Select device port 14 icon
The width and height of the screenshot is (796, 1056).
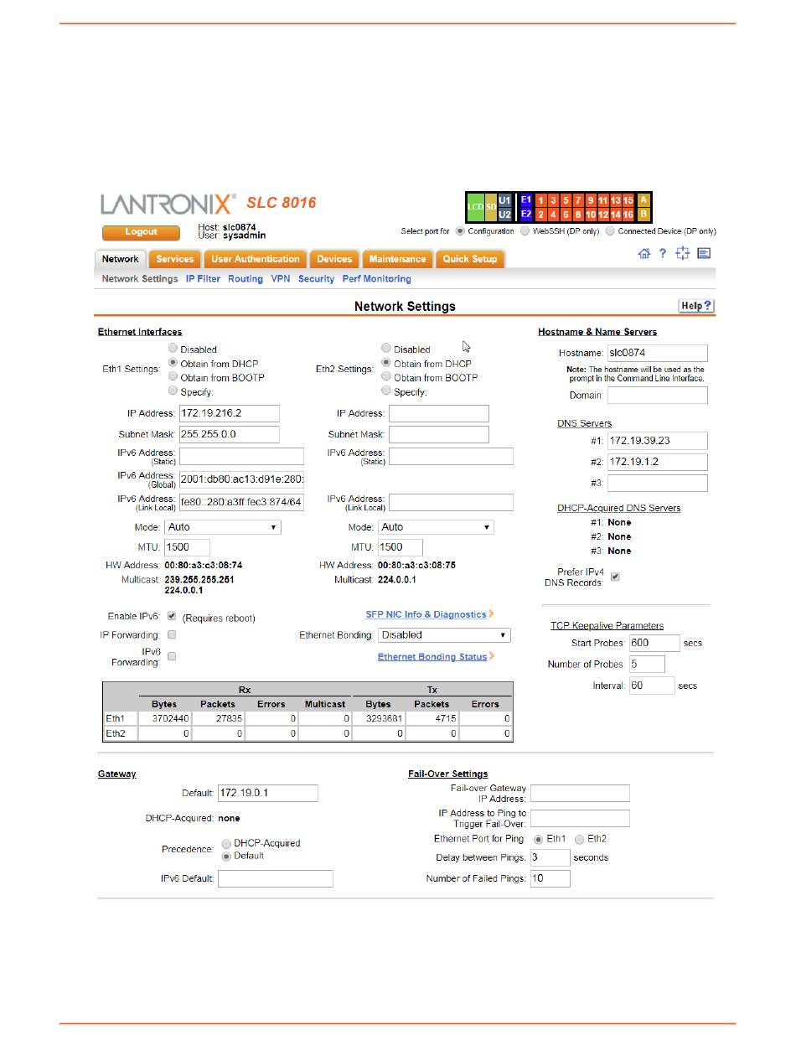[x=616, y=214]
